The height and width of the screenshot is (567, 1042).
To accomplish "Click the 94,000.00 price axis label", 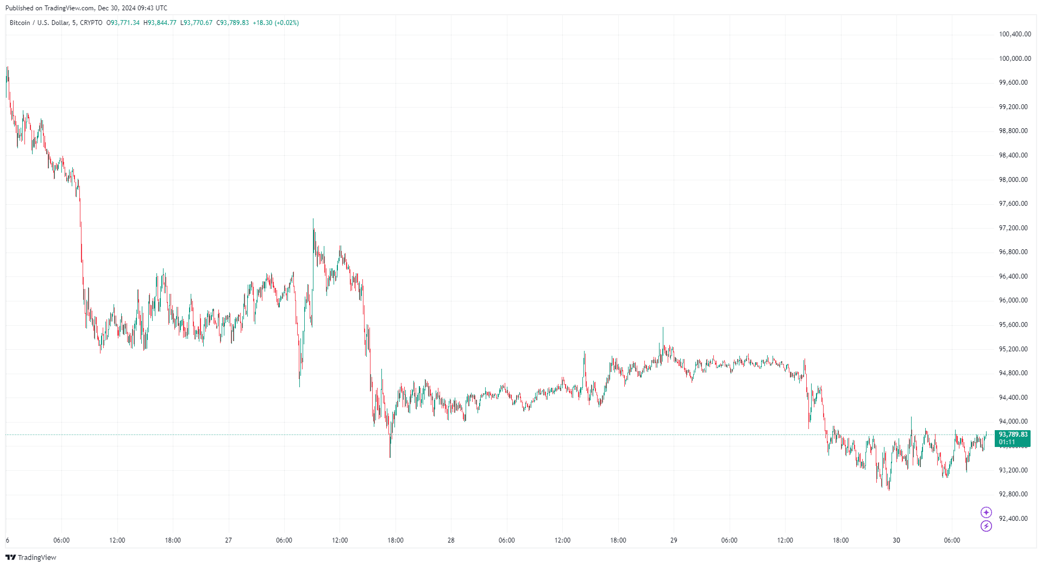I will (x=1013, y=421).
